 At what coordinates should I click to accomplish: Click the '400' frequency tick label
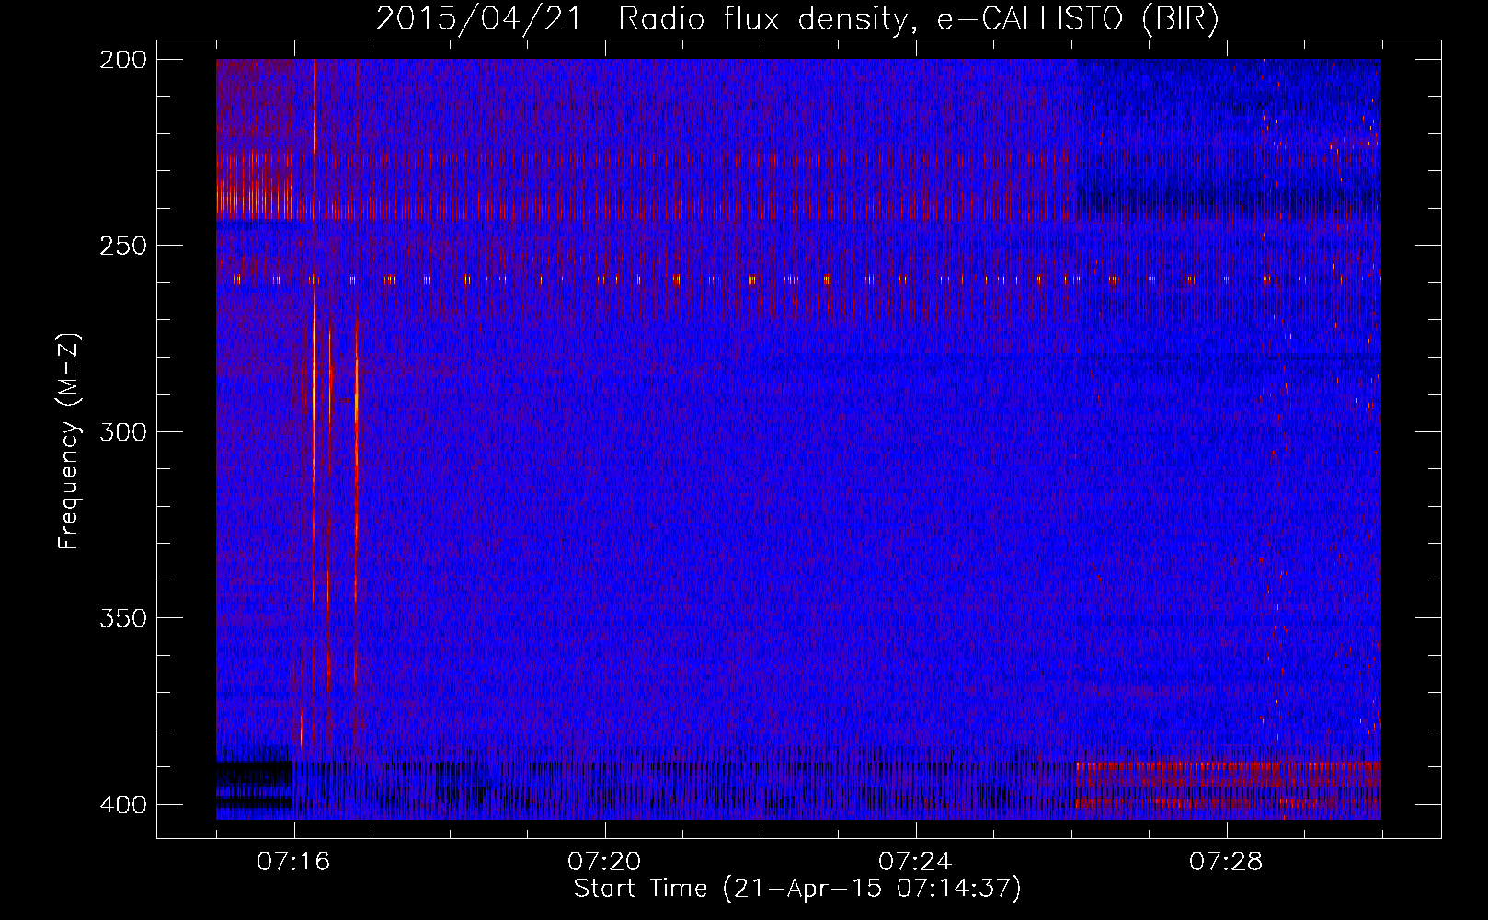pos(122,804)
